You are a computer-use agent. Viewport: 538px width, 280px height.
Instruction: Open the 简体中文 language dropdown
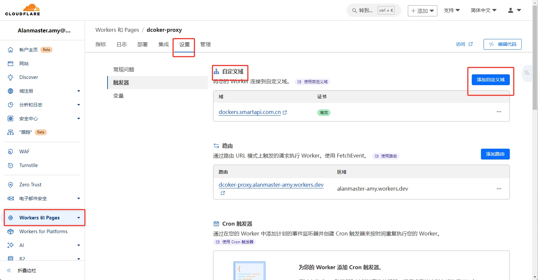click(483, 10)
